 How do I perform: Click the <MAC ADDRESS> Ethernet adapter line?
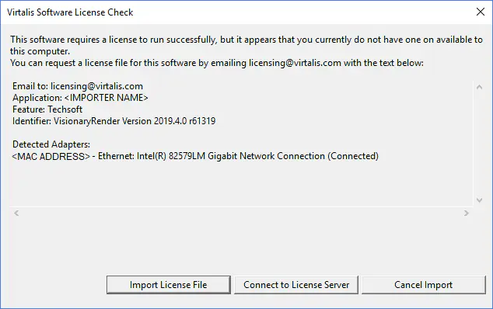tap(195, 156)
